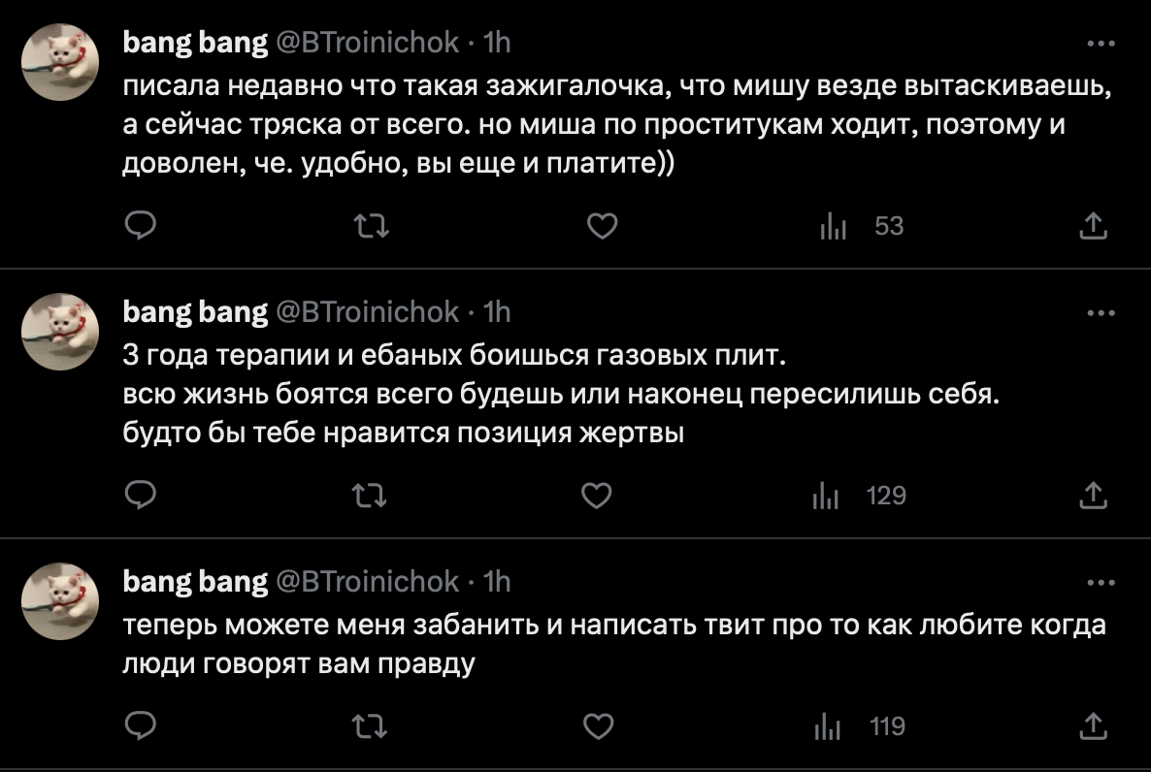The height and width of the screenshot is (772, 1151).
Task: Open more options on third tweet
Action: point(1101,583)
